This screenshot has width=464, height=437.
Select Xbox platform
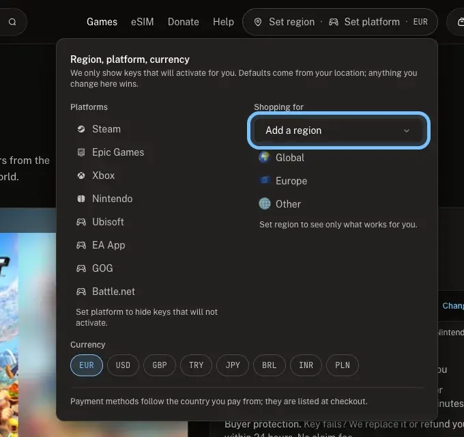tap(103, 175)
